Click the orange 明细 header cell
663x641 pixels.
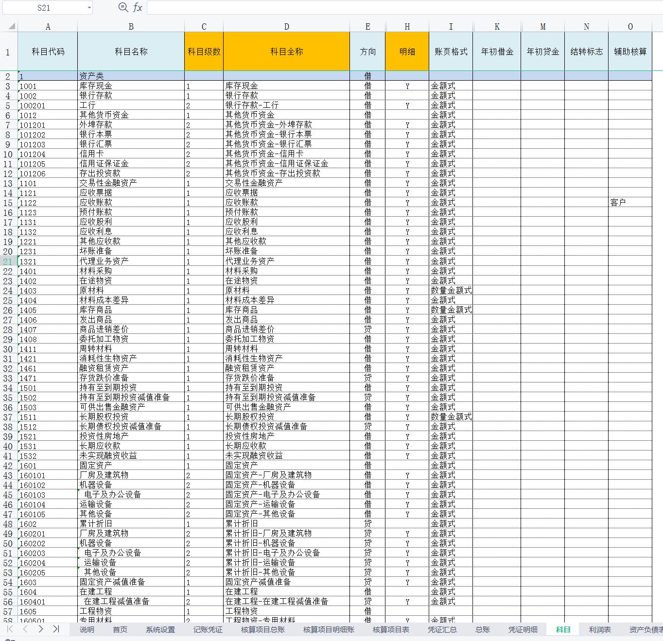click(407, 52)
